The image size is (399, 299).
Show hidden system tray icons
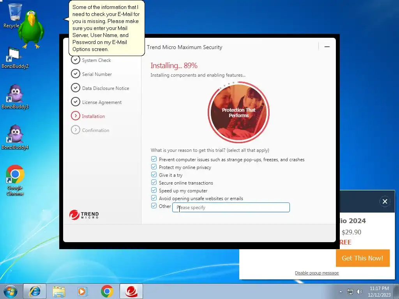pyautogui.click(x=341, y=292)
